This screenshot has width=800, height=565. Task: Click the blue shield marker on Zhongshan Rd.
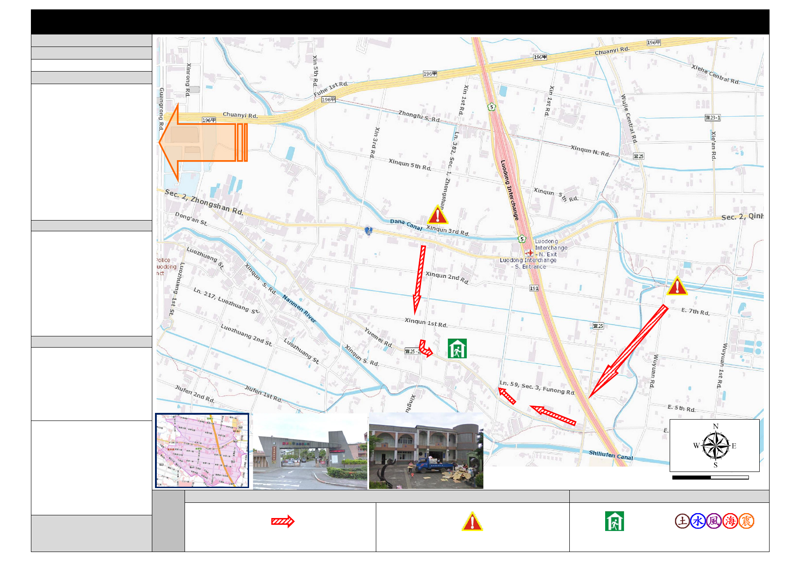click(368, 231)
